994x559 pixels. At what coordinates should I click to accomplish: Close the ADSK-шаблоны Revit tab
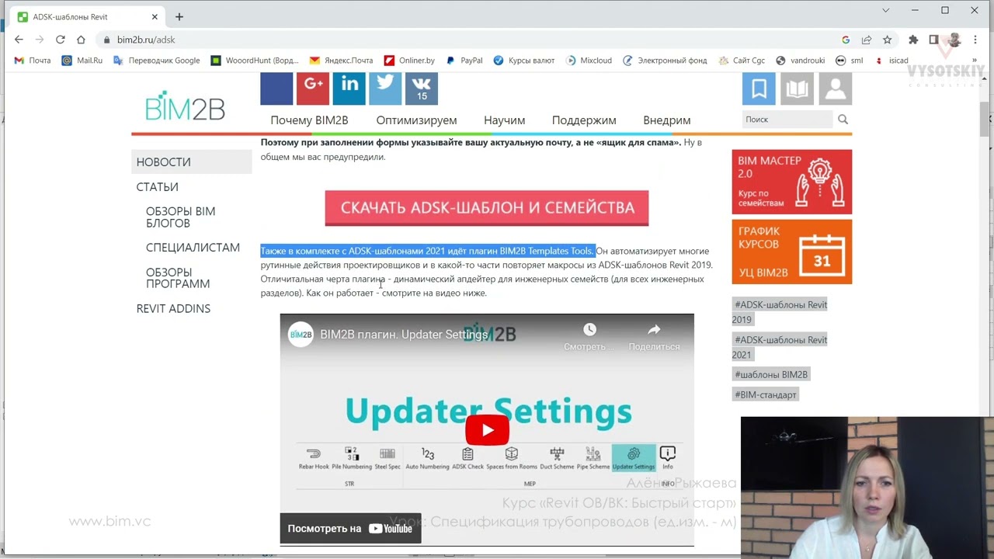155,16
